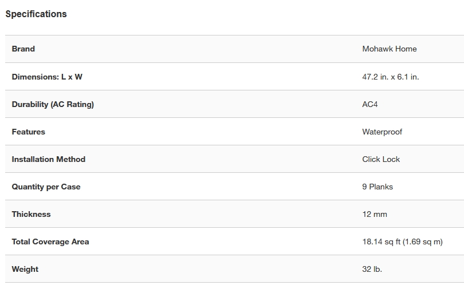This screenshot has height=289, width=464.
Task: Select the 12 mm thickness value
Action: pyautogui.click(x=375, y=214)
